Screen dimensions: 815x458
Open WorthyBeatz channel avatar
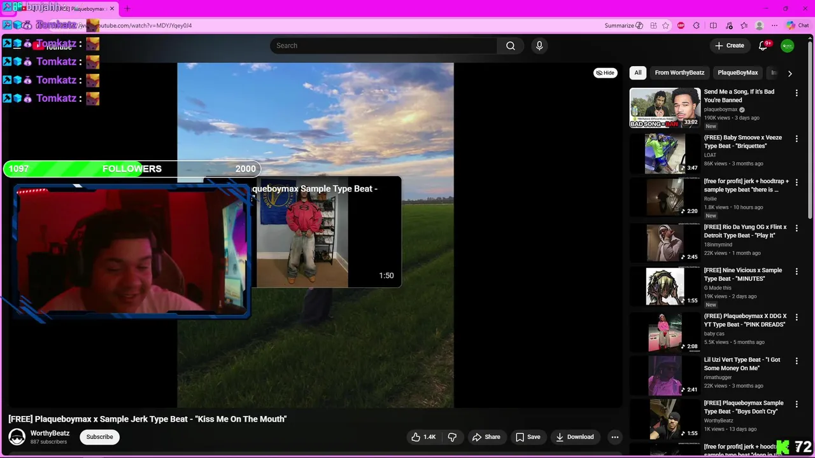[17, 437]
